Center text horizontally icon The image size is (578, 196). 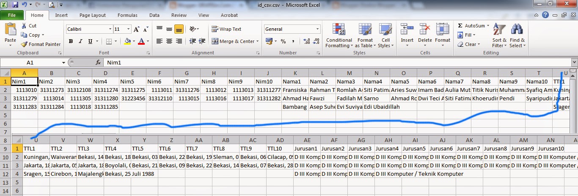click(169, 41)
